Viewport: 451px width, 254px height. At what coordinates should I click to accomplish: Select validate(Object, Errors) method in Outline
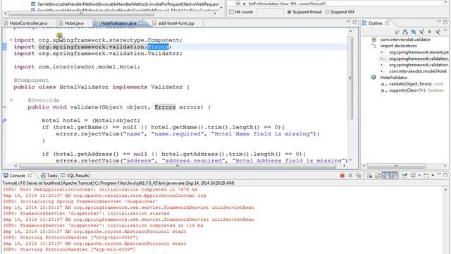click(415, 84)
